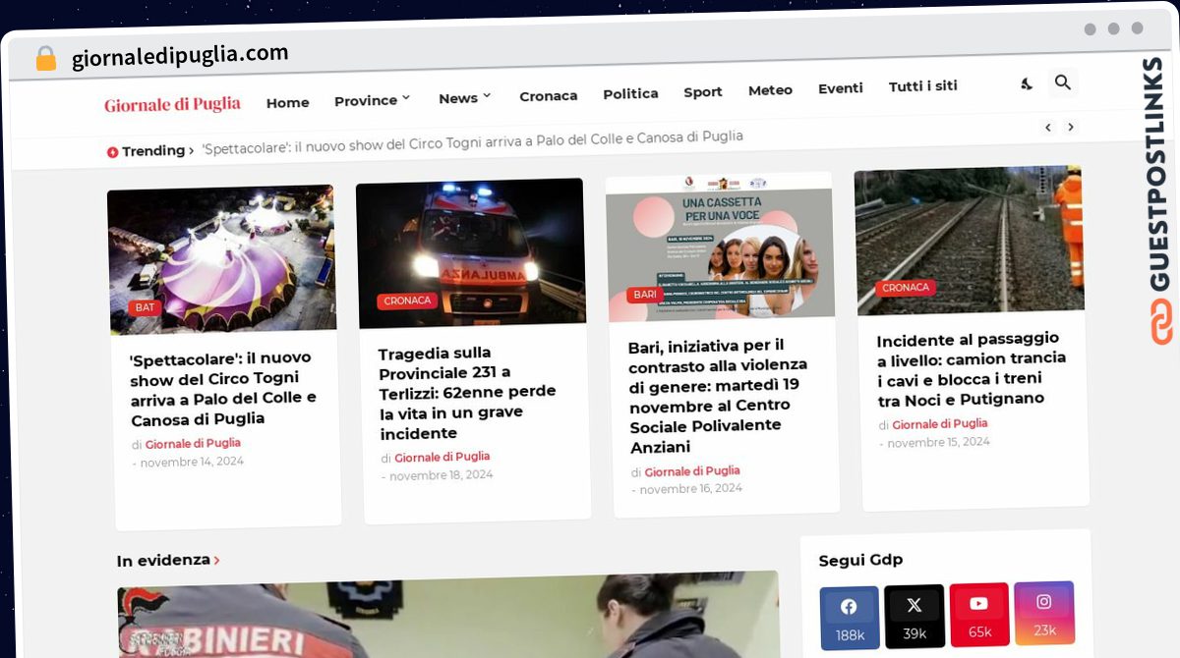The height and width of the screenshot is (658, 1180).
Task: Click author link on Bari initiative card
Action: [x=692, y=471]
